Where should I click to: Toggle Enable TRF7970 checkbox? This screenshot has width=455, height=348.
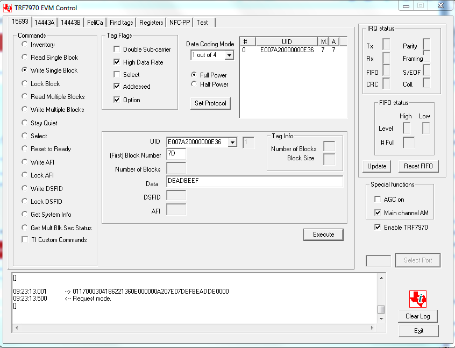[x=378, y=227]
